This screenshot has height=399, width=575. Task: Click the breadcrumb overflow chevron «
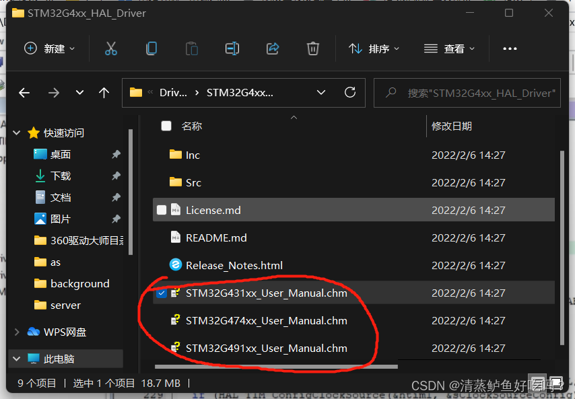(x=150, y=92)
